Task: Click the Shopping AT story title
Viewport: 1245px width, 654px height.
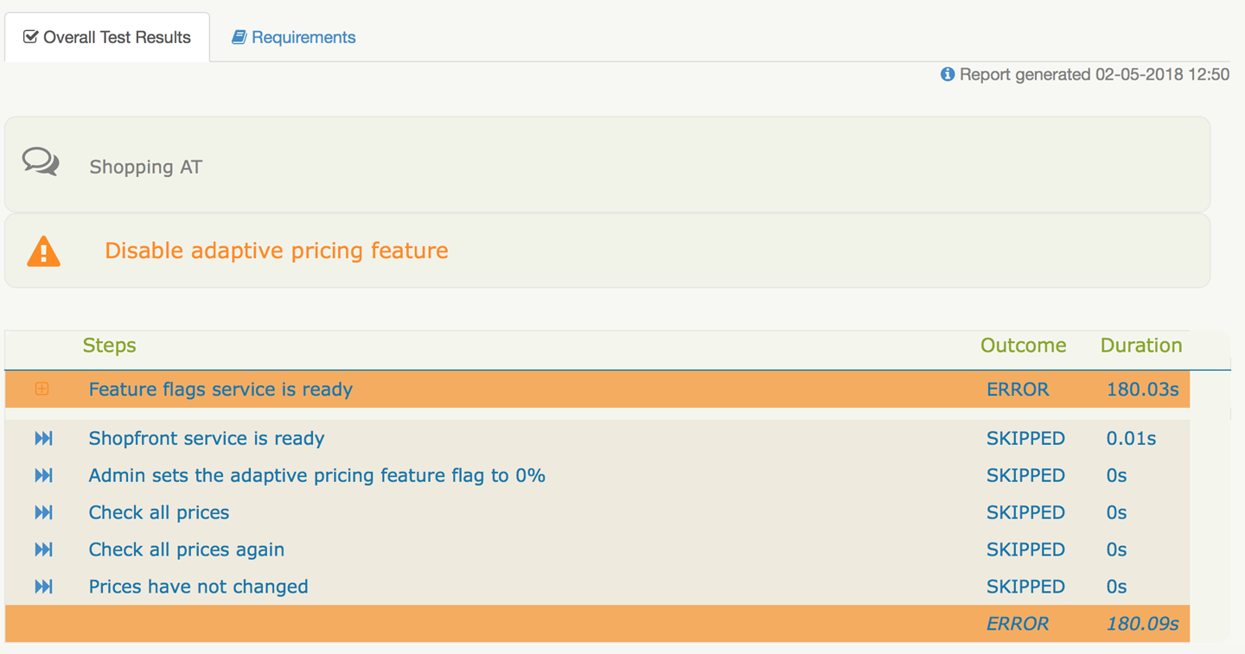Action: [145, 167]
